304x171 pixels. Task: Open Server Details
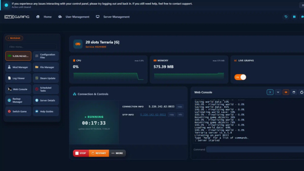(46, 100)
